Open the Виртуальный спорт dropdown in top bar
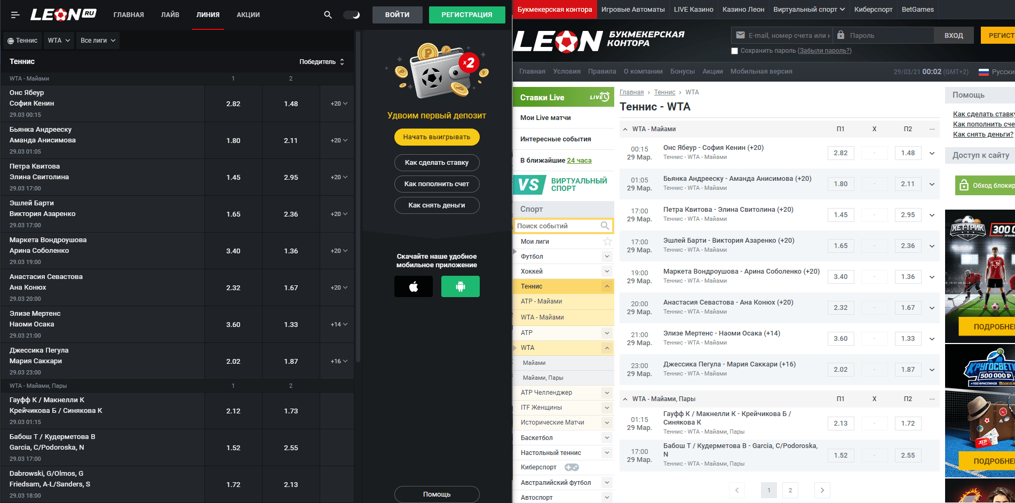This screenshot has height=503, width=1015. coord(809,10)
